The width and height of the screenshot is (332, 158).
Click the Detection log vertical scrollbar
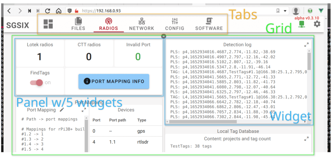point(309,62)
